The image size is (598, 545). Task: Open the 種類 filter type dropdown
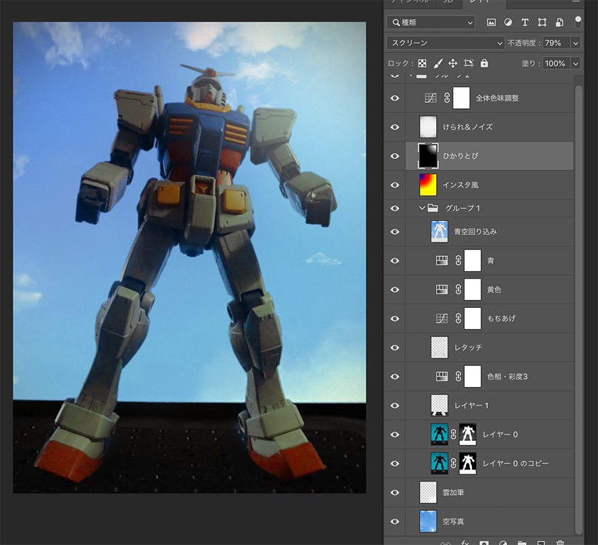431,22
